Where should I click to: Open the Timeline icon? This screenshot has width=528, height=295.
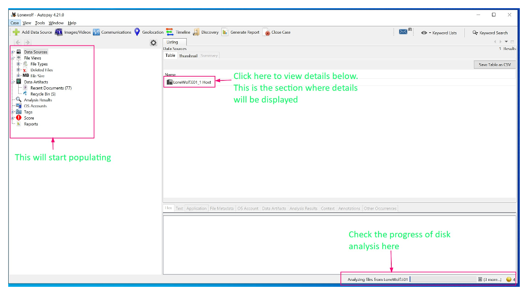pyautogui.click(x=170, y=32)
